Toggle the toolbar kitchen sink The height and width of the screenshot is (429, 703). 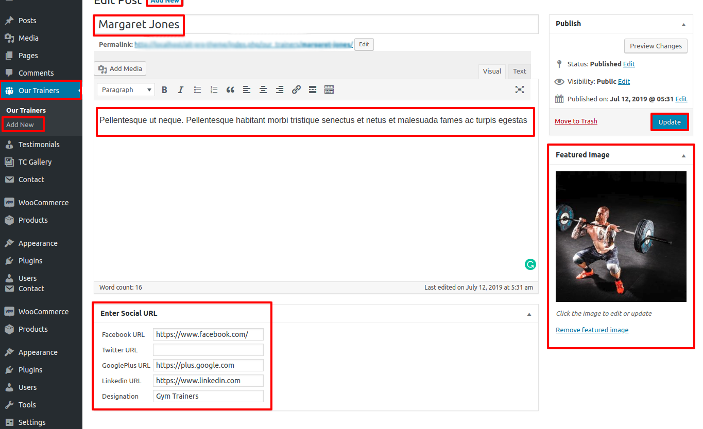(329, 90)
